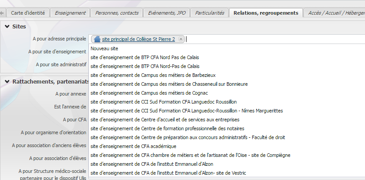Click the house icon in the site token
The image size is (365, 180).
click(97, 39)
